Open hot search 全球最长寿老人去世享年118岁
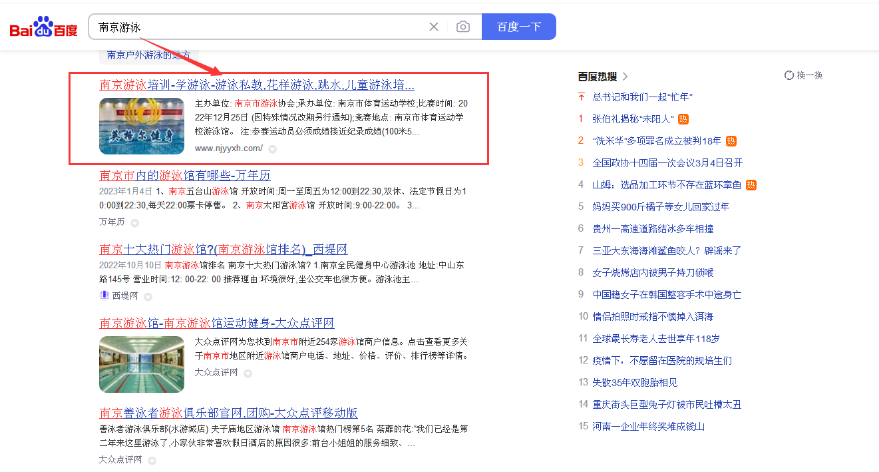The image size is (879, 472). (x=656, y=339)
